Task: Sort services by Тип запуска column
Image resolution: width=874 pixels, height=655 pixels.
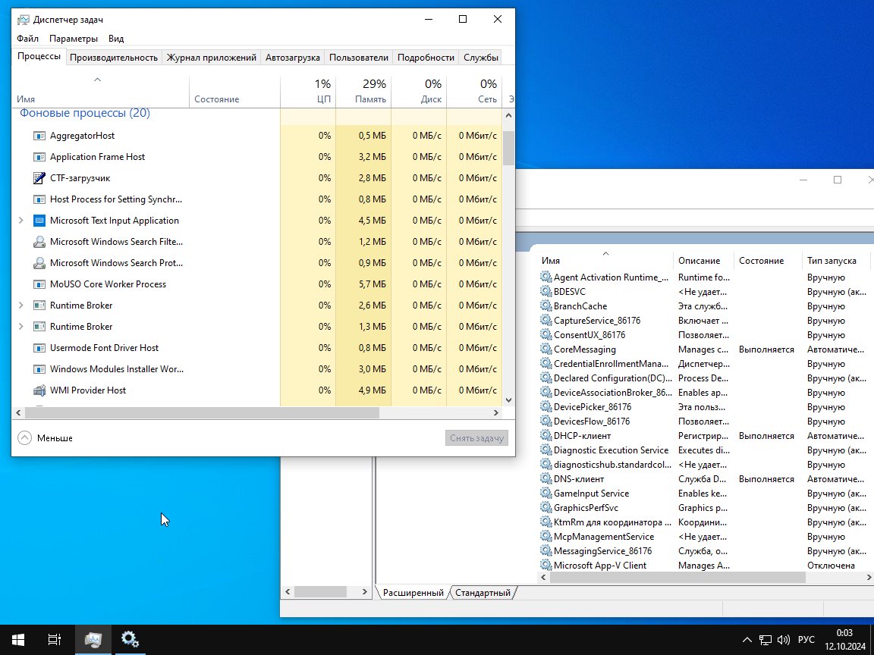Action: 838,261
